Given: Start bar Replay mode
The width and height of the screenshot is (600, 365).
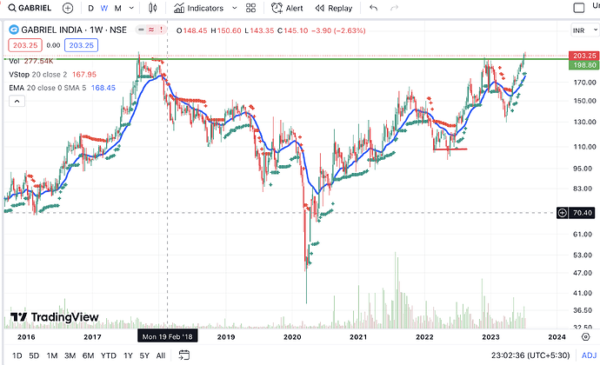Looking at the screenshot, I should click(x=334, y=8).
